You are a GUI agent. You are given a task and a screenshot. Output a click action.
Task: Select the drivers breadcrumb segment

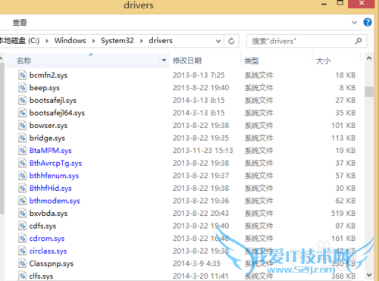161,41
